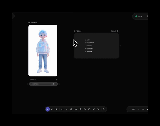The width and height of the screenshot is (160, 126).
Task: Play the Audio-2 clip
Action: coord(31,84)
